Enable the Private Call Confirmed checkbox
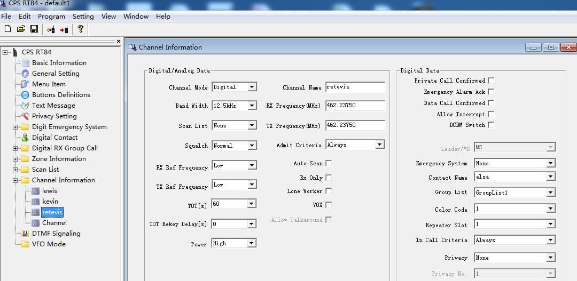The height and width of the screenshot is (281, 577). click(491, 81)
